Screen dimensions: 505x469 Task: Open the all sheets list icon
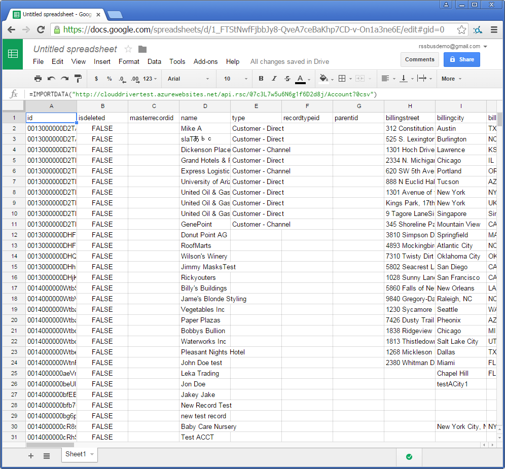[47, 456]
